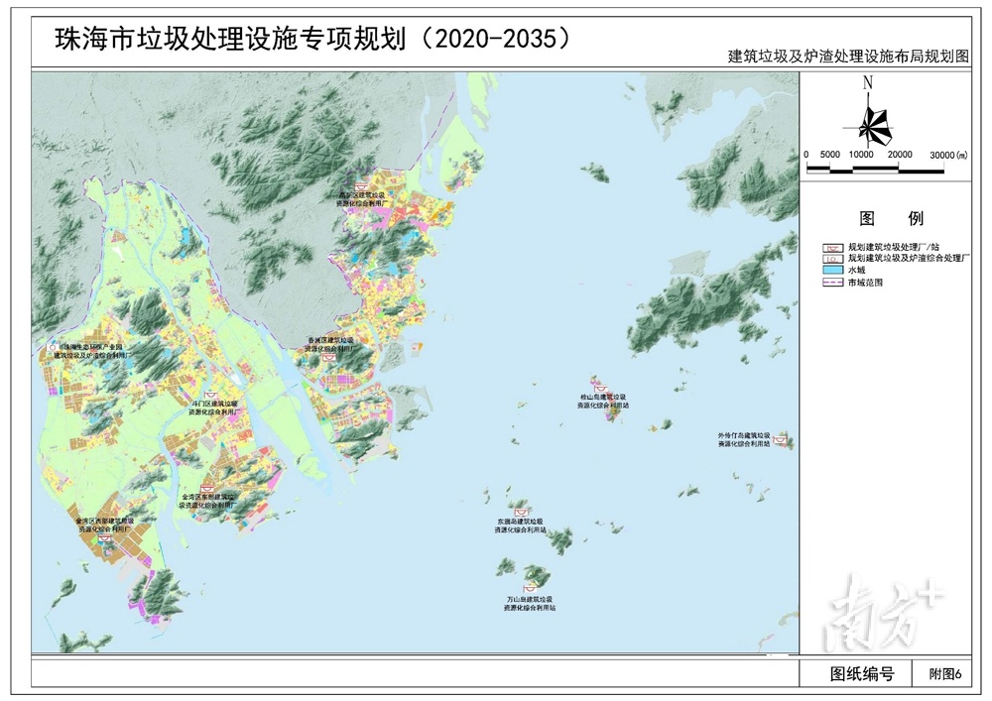Click the legend symbol for 规划建筑垃圾及炉渣综合处理厂
Screen dimensions: 992x701
tap(833, 258)
